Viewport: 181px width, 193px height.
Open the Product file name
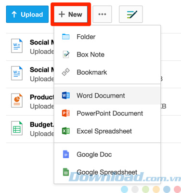click(42, 97)
